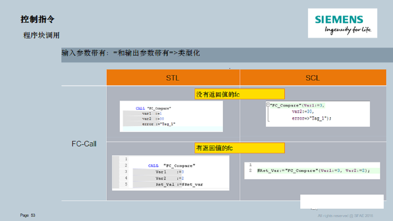The height and width of the screenshot is (221, 393).
Task: Select the subtitle 程序块调用
Action: (41, 35)
